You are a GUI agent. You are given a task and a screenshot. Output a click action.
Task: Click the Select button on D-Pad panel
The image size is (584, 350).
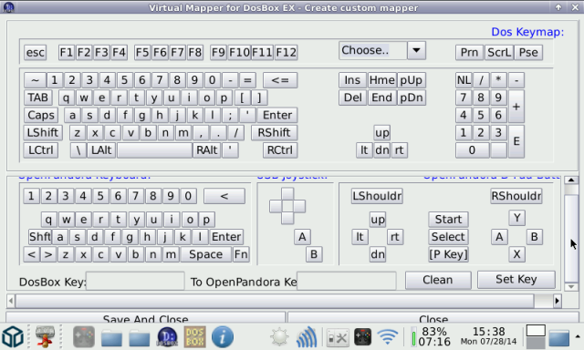pos(448,237)
